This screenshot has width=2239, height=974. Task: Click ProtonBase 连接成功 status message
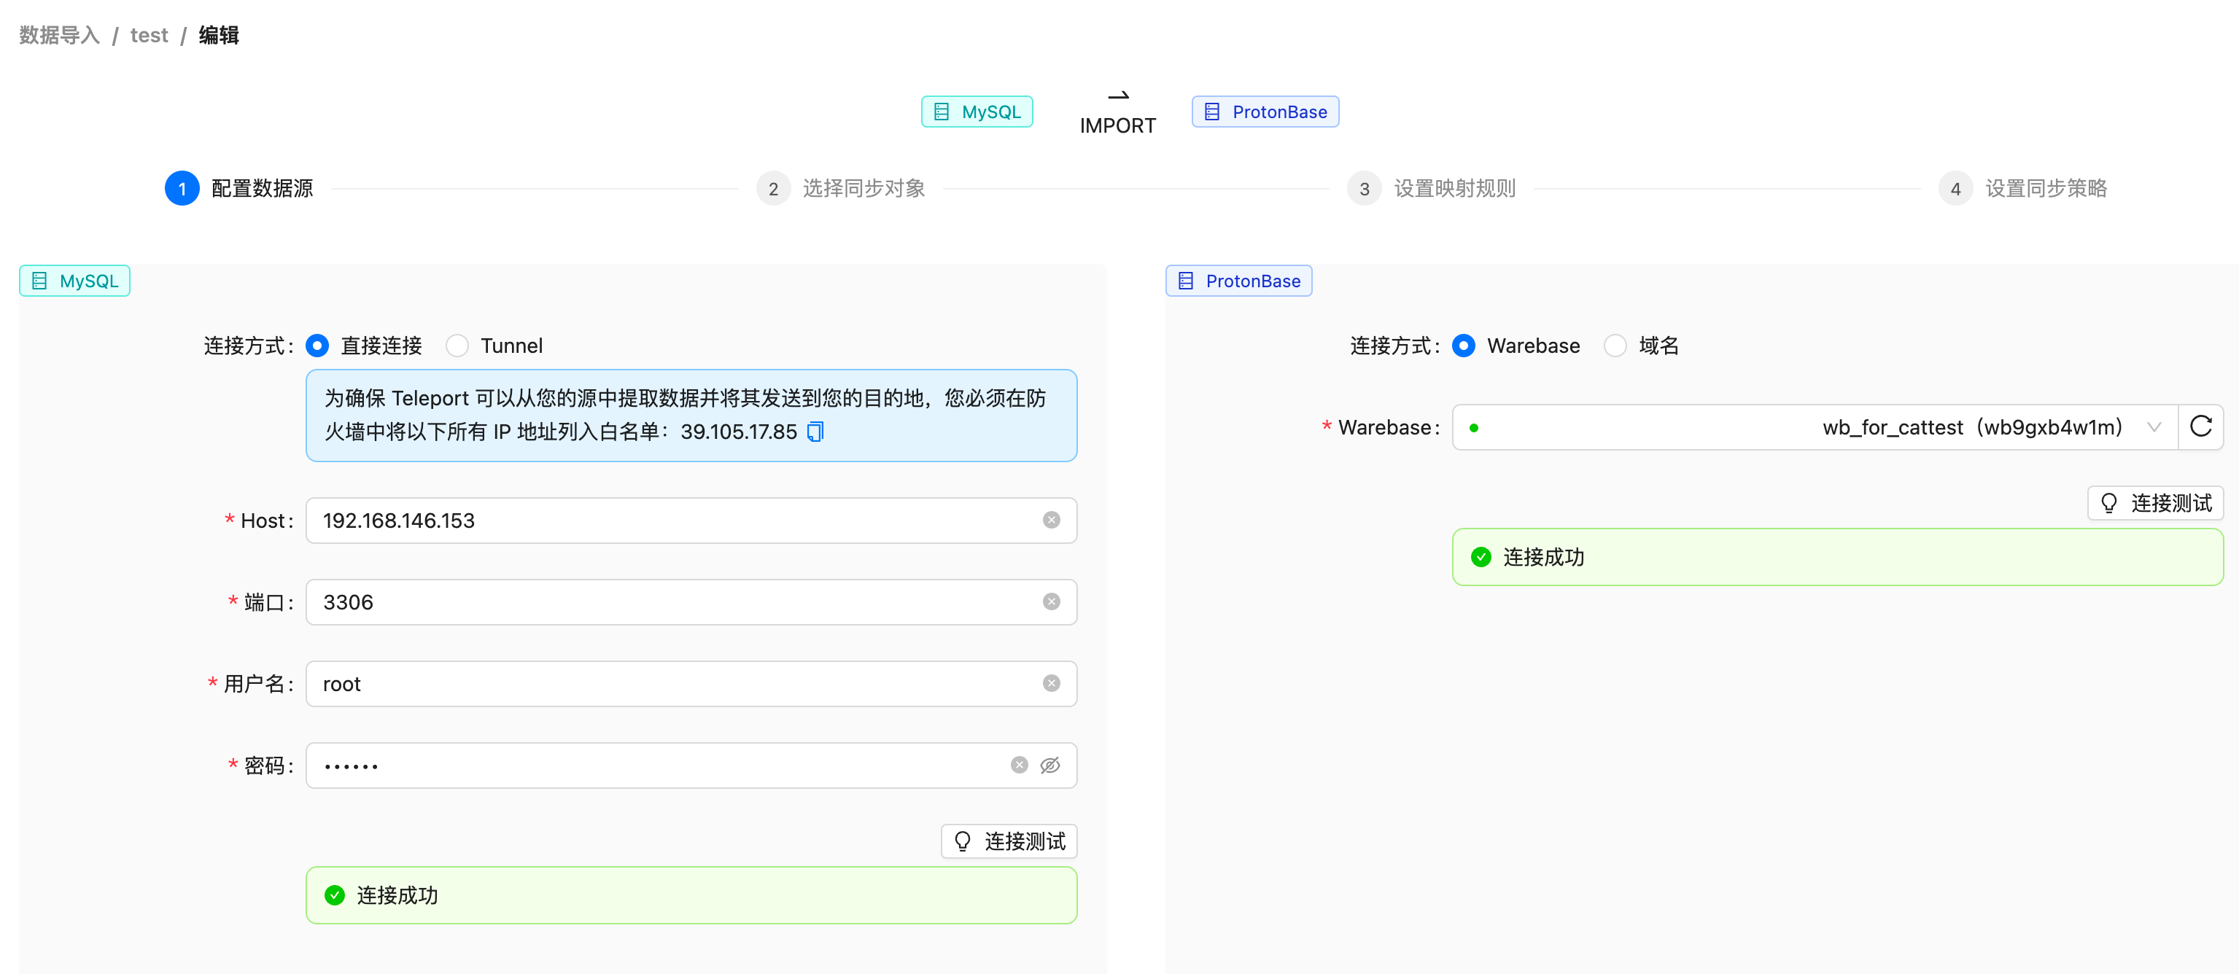click(1837, 557)
